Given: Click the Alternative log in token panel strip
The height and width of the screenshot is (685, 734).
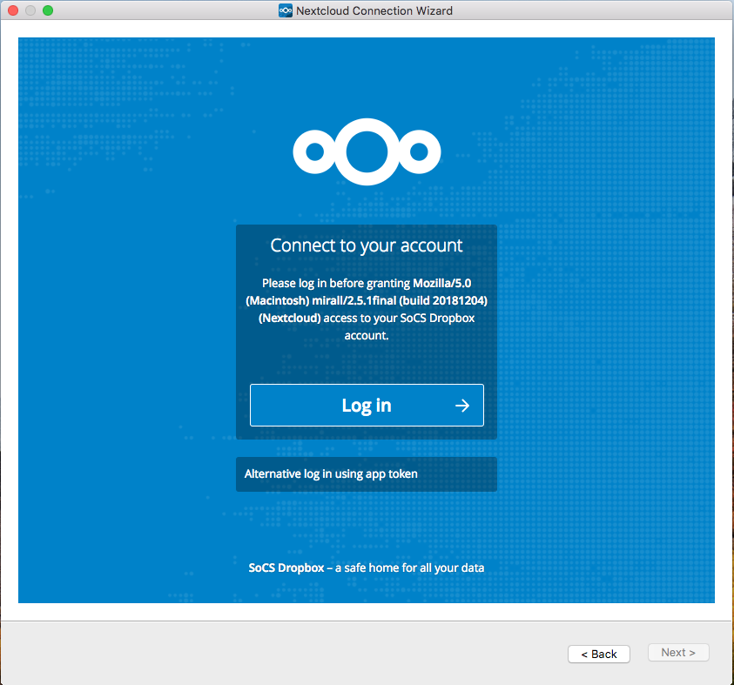Looking at the screenshot, I should click(x=367, y=473).
